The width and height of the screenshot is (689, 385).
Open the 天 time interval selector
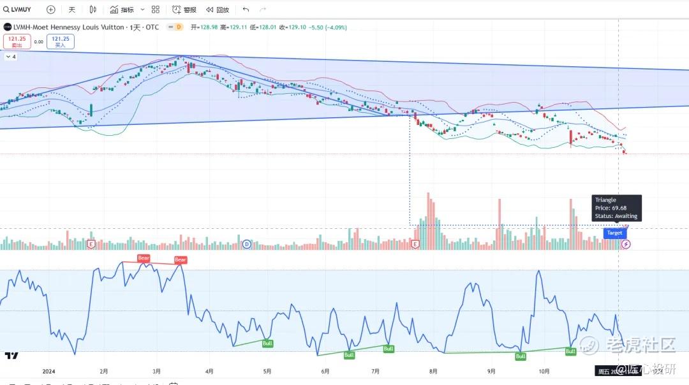click(x=71, y=9)
